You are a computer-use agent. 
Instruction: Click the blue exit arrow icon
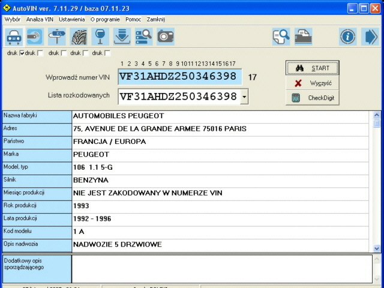coord(370,37)
